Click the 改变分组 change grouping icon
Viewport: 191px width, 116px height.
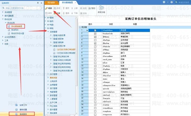point(102,8)
